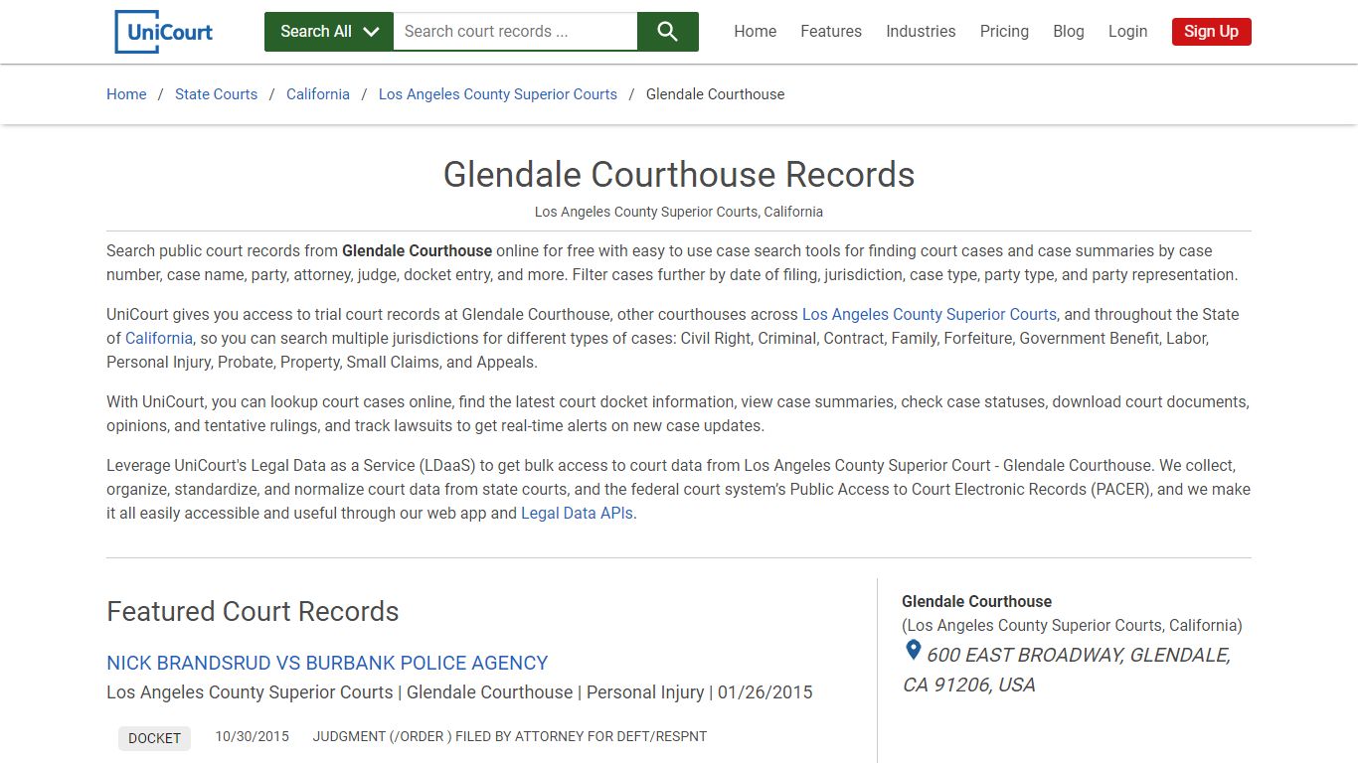Image resolution: width=1358 pixels, height=763 pixels.
Task: Open the Legal Data APIs link
Action: point(577,513)
